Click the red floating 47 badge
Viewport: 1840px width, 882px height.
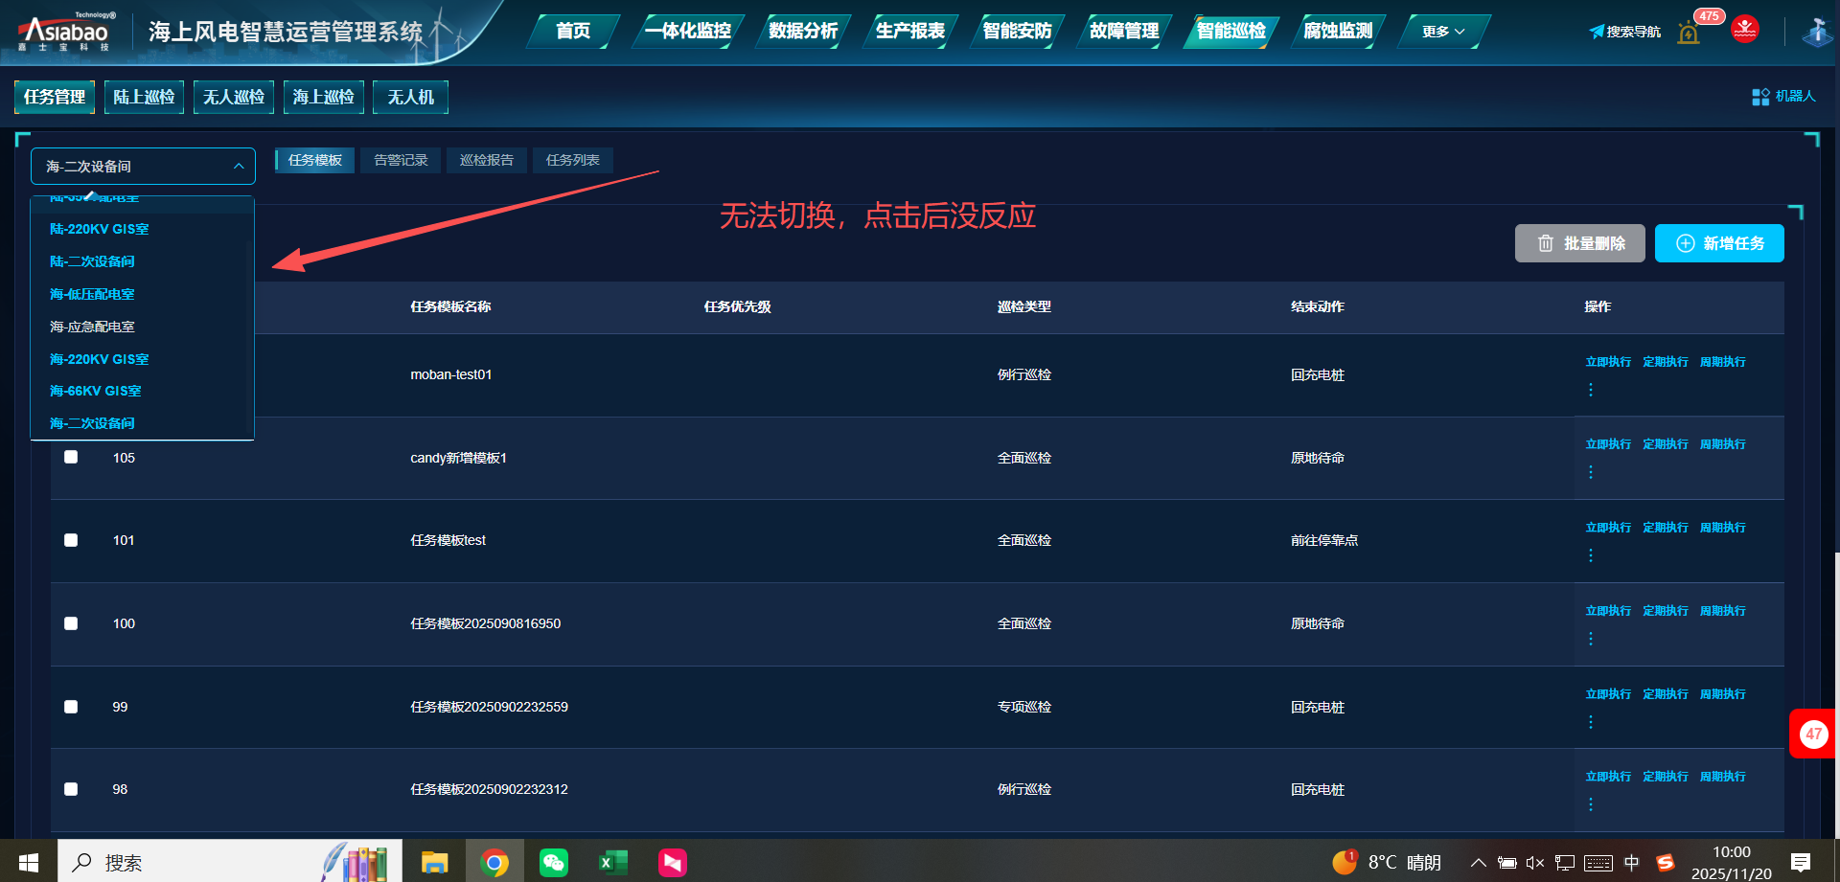[1812, 735]
